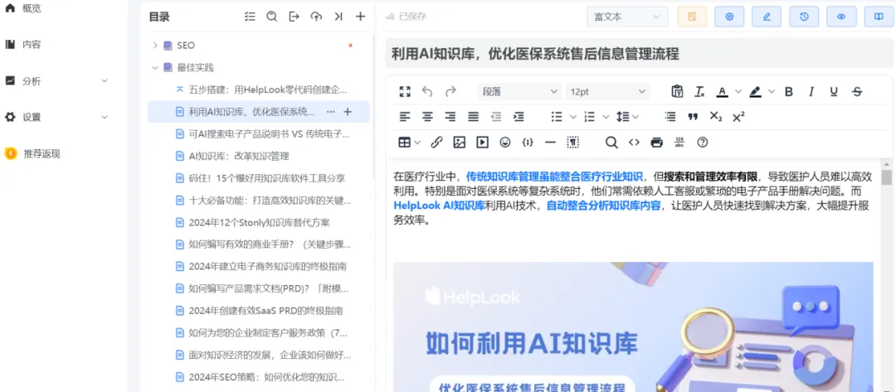Preview article with eye button

tap(841, 17)
